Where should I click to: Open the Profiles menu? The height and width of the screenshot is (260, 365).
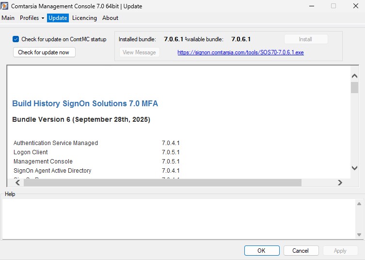(30, 18)
